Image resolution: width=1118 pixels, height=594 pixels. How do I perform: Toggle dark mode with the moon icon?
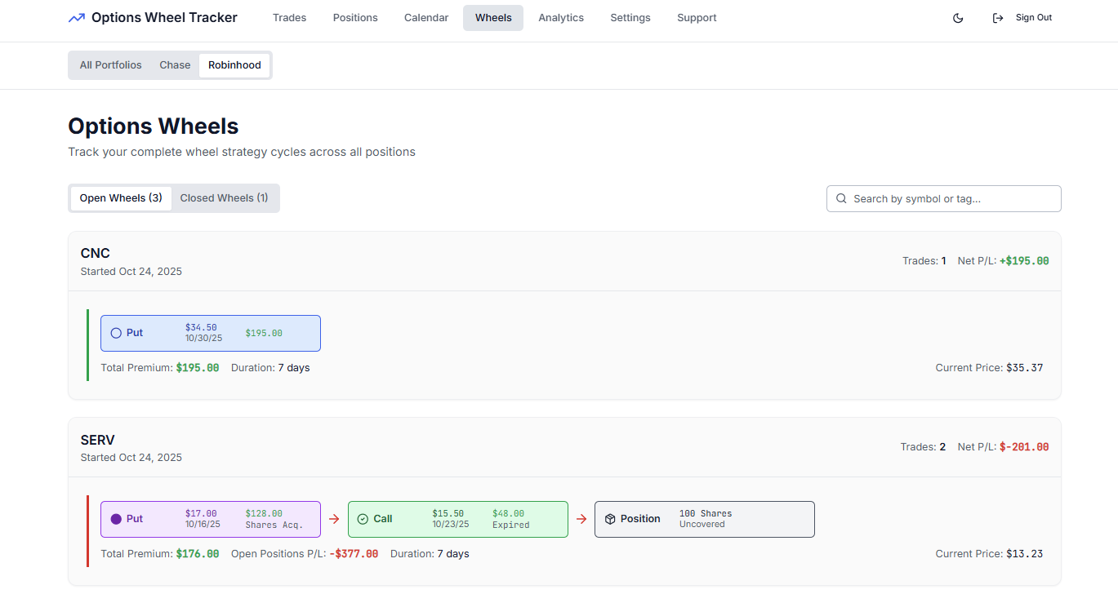957,17
